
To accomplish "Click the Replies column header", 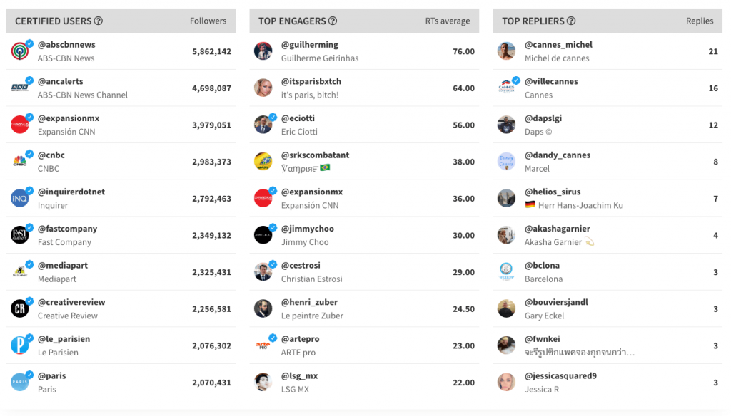I will point(700,21).
